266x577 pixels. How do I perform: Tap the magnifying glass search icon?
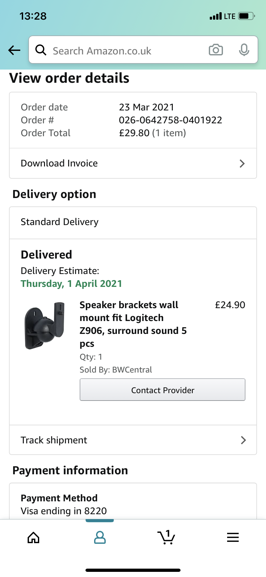pyautogui.click(x=41, y=50)
